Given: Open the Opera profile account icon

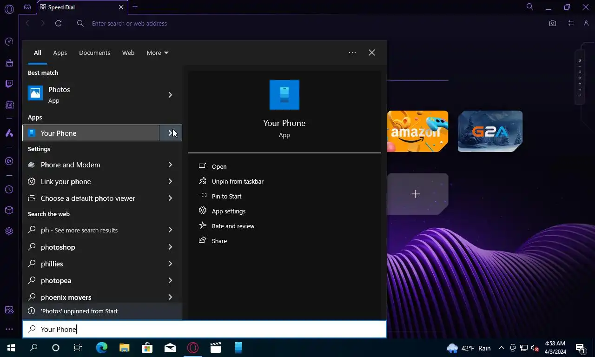Looking at the screenshot, I should coord(586,23).
